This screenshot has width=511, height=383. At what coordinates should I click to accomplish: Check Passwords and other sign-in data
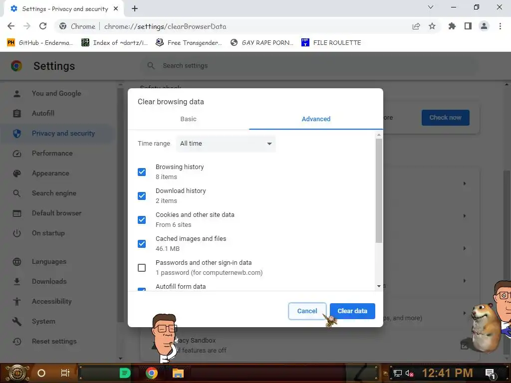tap(141, 268)
